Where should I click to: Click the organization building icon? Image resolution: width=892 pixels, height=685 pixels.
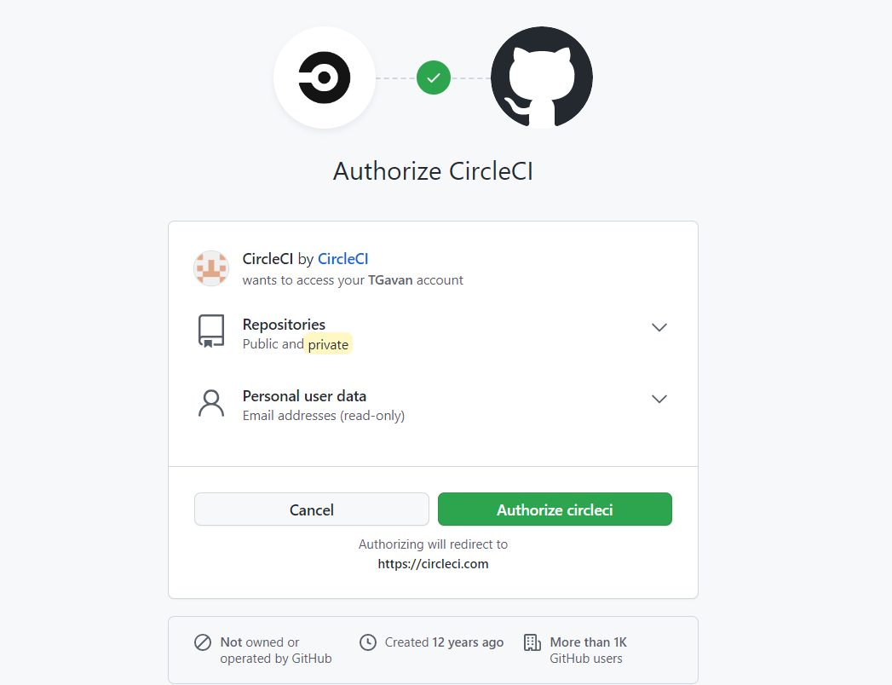(532, 642)
